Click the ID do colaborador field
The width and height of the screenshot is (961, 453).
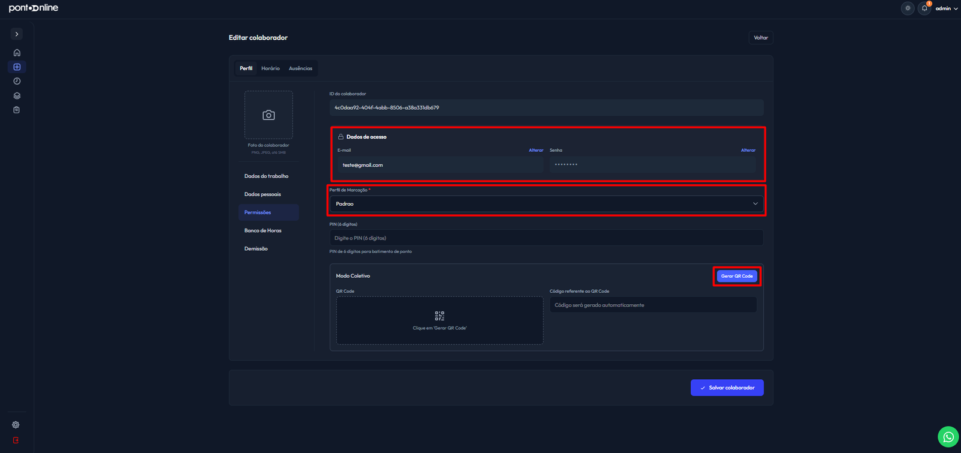pos(547,108)
